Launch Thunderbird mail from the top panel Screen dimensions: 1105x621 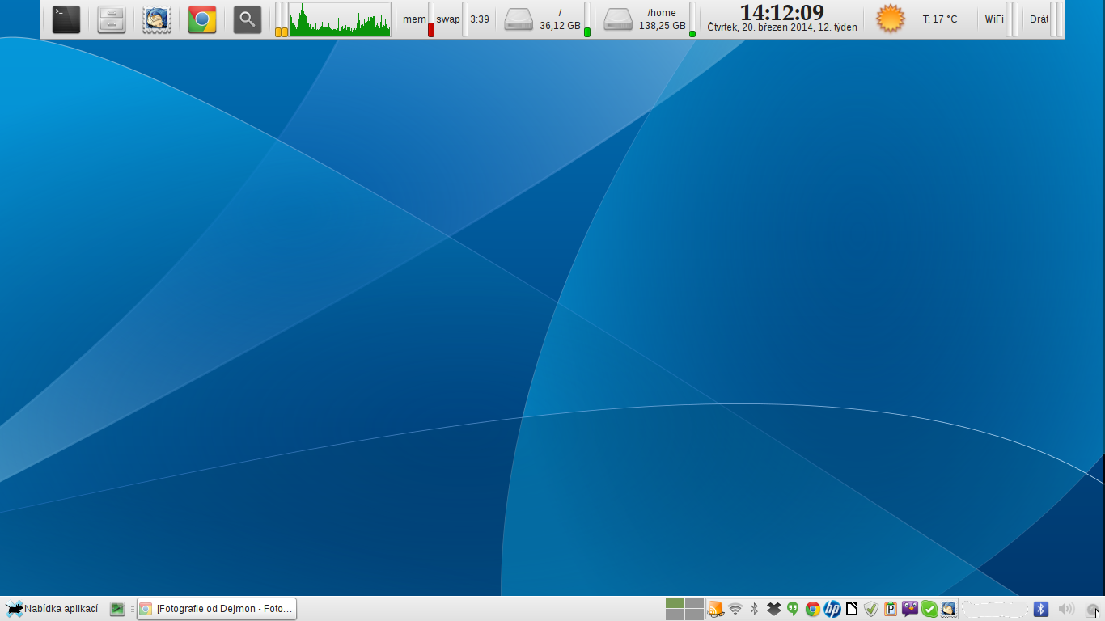[157, 19]
